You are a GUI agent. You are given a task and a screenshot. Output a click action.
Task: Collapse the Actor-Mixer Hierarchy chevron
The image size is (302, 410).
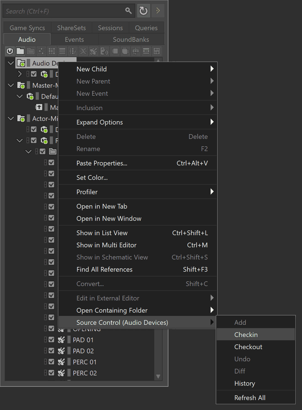(11, 118)
